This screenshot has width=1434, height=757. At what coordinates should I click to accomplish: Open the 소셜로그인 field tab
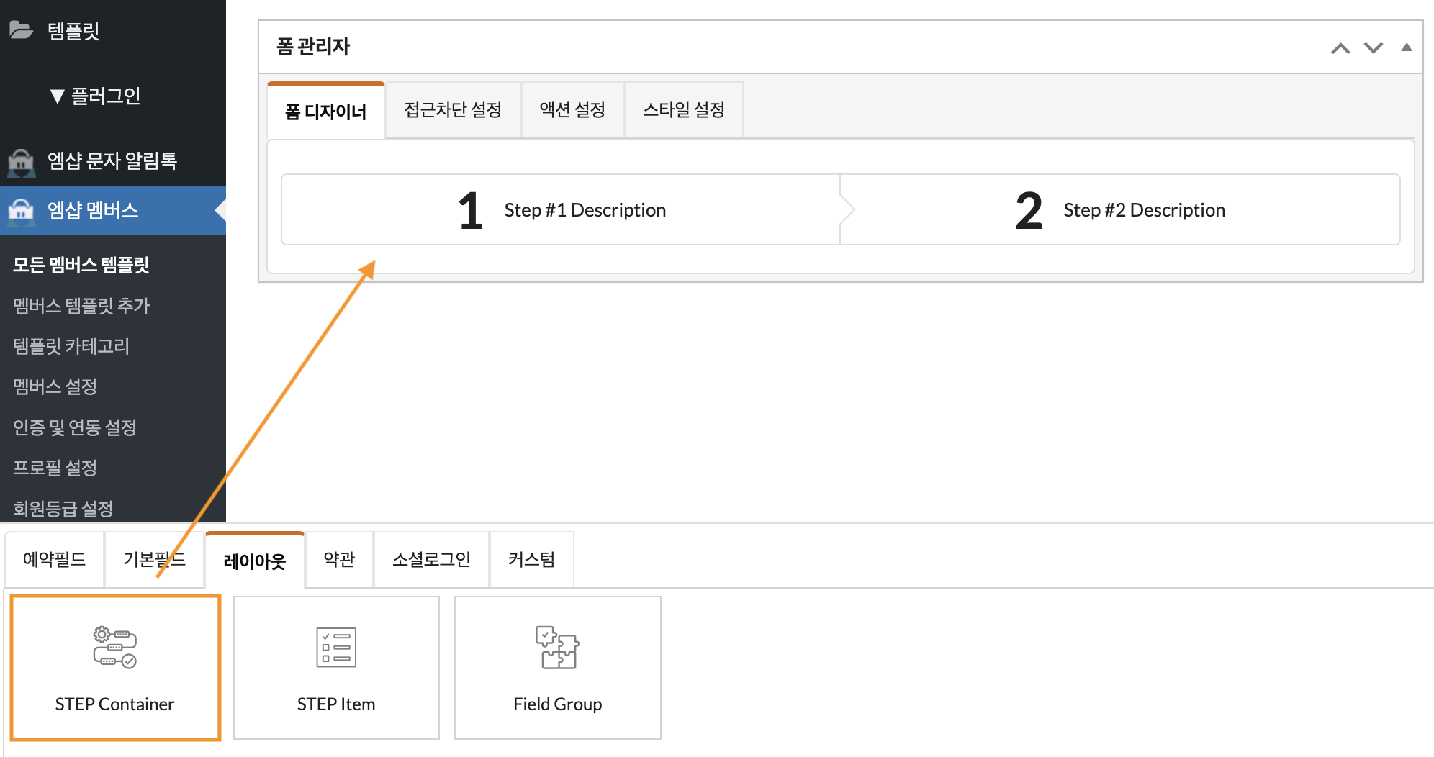(431, 560)
